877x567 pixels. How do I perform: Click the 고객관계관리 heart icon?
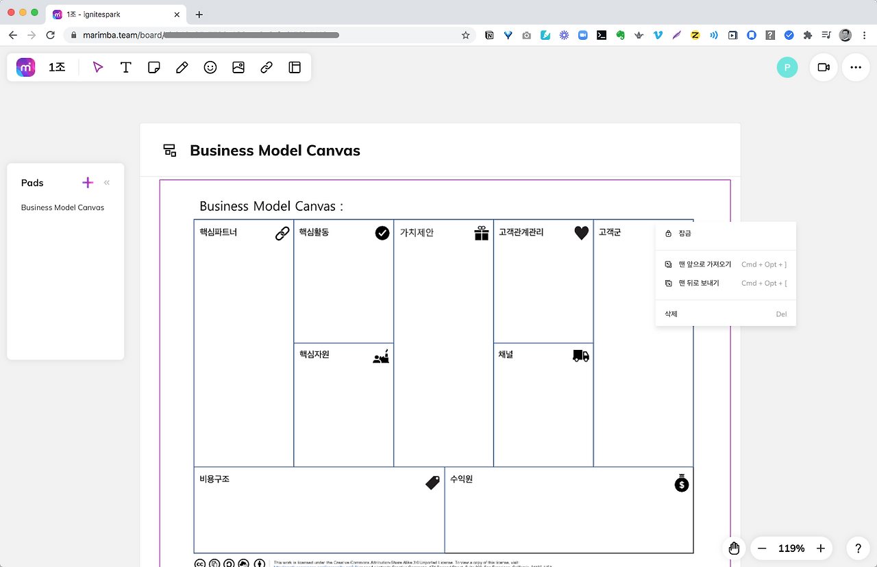tap(582, 233)
